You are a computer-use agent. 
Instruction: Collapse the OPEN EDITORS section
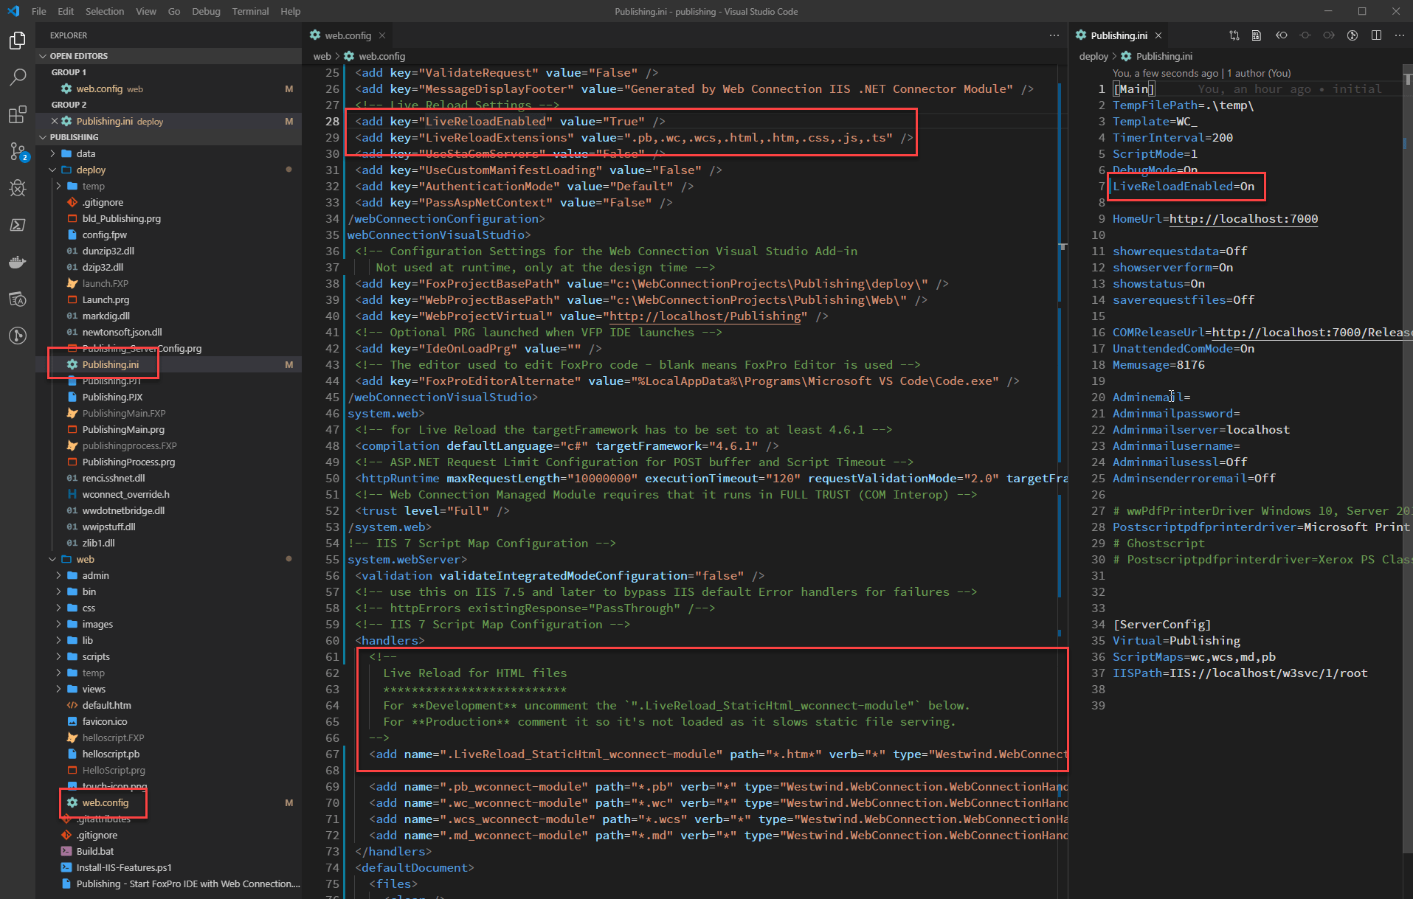79,56
